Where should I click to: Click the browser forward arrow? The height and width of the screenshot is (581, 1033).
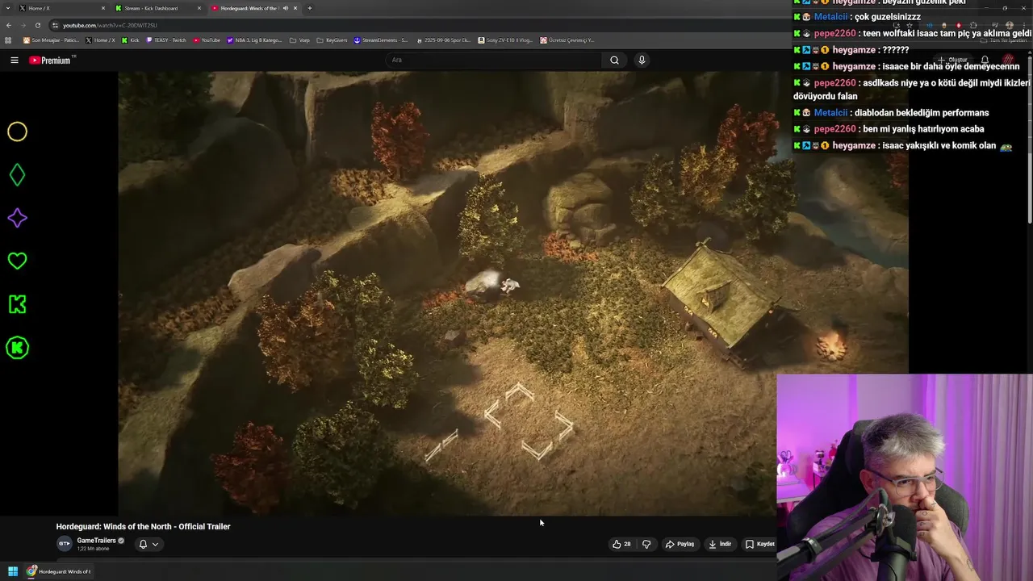point(23,25)
